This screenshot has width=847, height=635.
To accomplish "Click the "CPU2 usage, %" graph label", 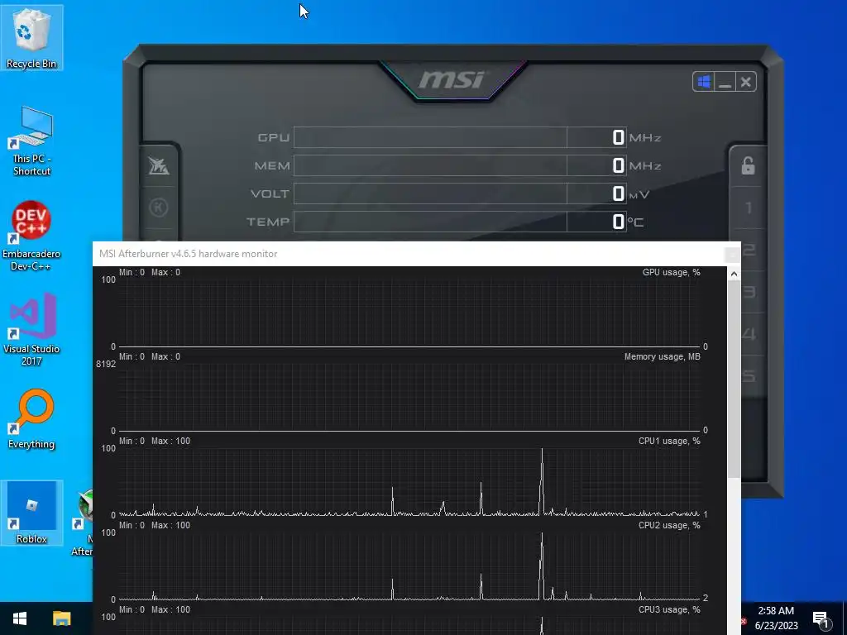I will pyautogui.click(x=669, y=525).
